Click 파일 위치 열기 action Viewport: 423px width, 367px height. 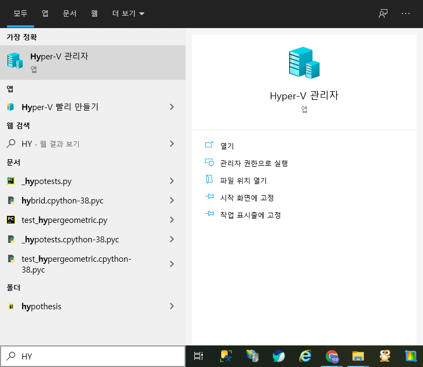coord(243,180)
